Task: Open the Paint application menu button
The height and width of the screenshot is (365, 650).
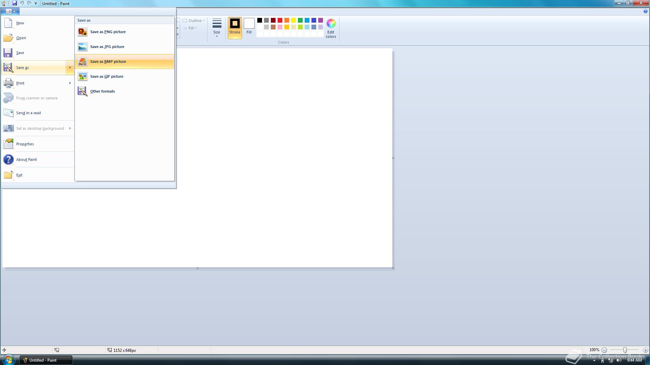Action: coord(10,11)
